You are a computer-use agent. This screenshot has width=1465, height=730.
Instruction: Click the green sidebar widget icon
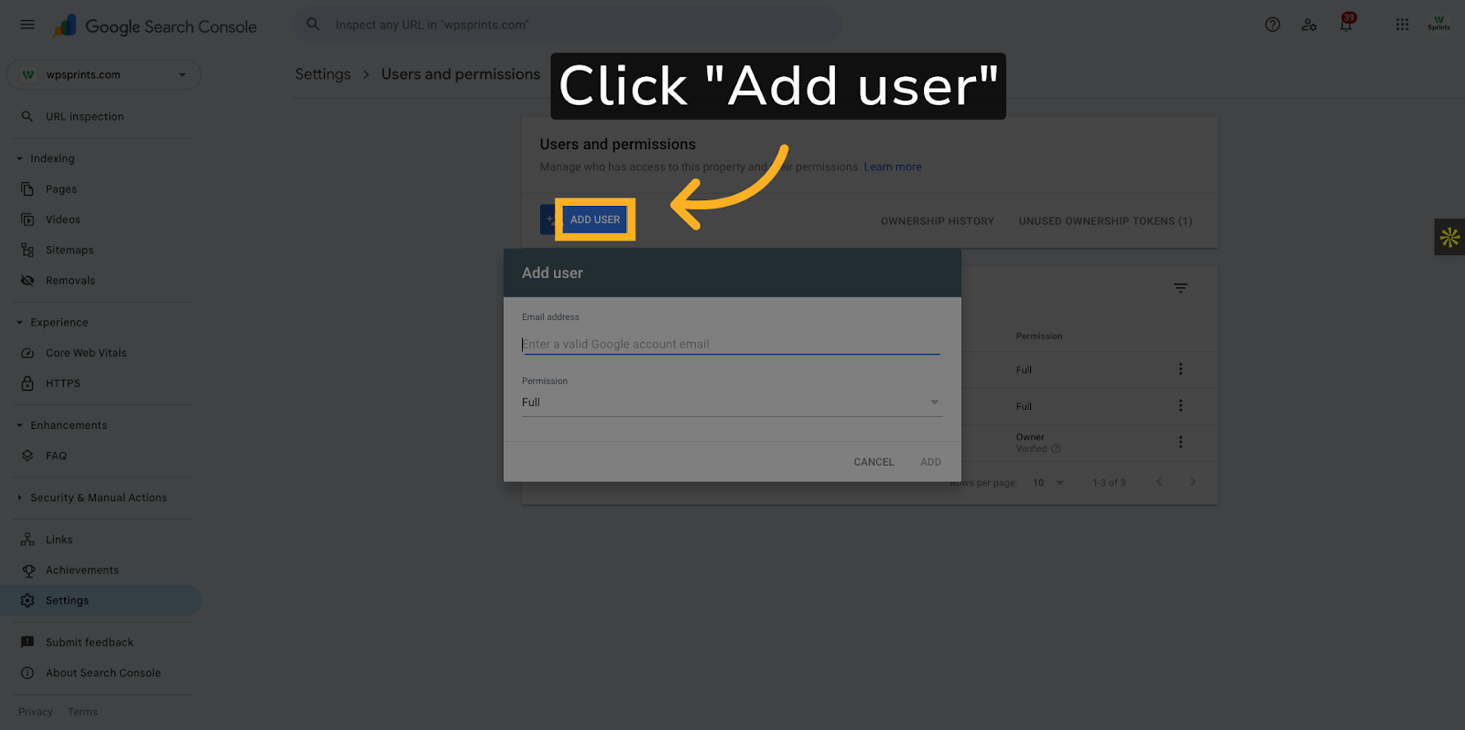tap(1449, 237)
